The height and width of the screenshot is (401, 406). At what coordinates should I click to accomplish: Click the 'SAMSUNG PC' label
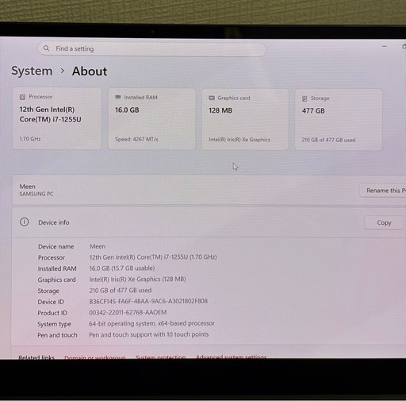tap(36, 194)
